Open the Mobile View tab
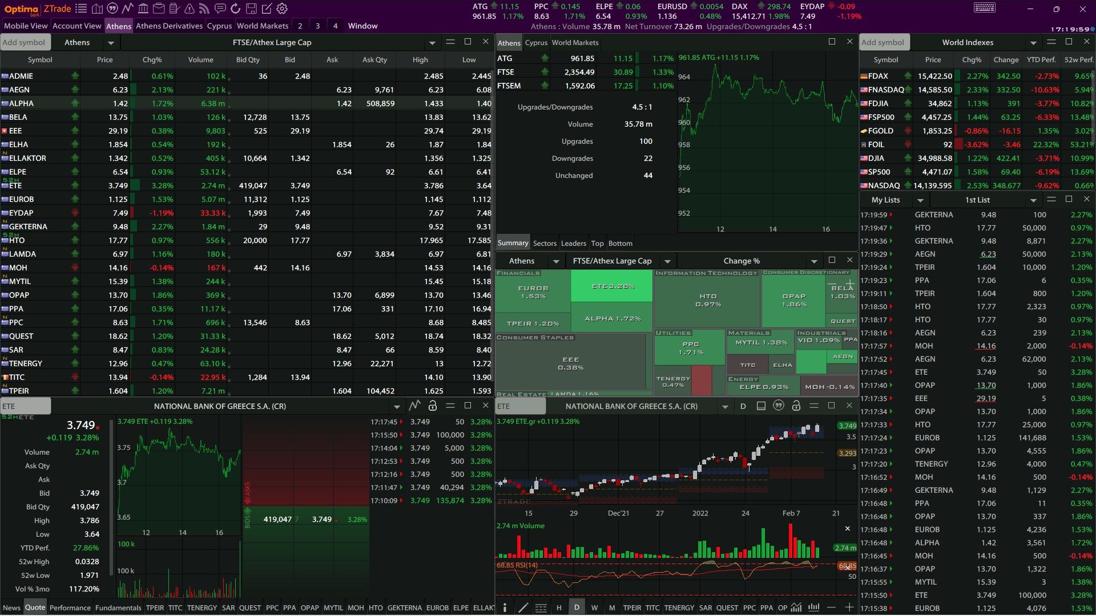This screenshot has height=616, width=1096. pyautogui.click(x=26, y=26)
